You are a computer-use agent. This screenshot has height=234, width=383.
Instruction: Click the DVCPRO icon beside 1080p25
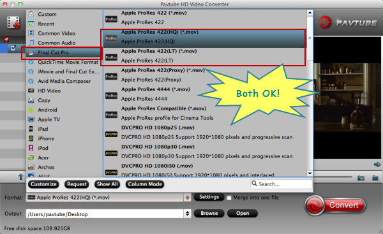pos(111,134)
